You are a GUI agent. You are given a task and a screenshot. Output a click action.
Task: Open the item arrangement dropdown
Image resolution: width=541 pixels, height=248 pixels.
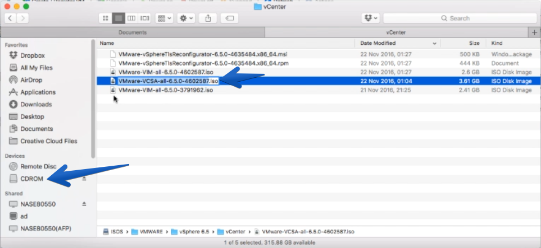pos(164,18)
